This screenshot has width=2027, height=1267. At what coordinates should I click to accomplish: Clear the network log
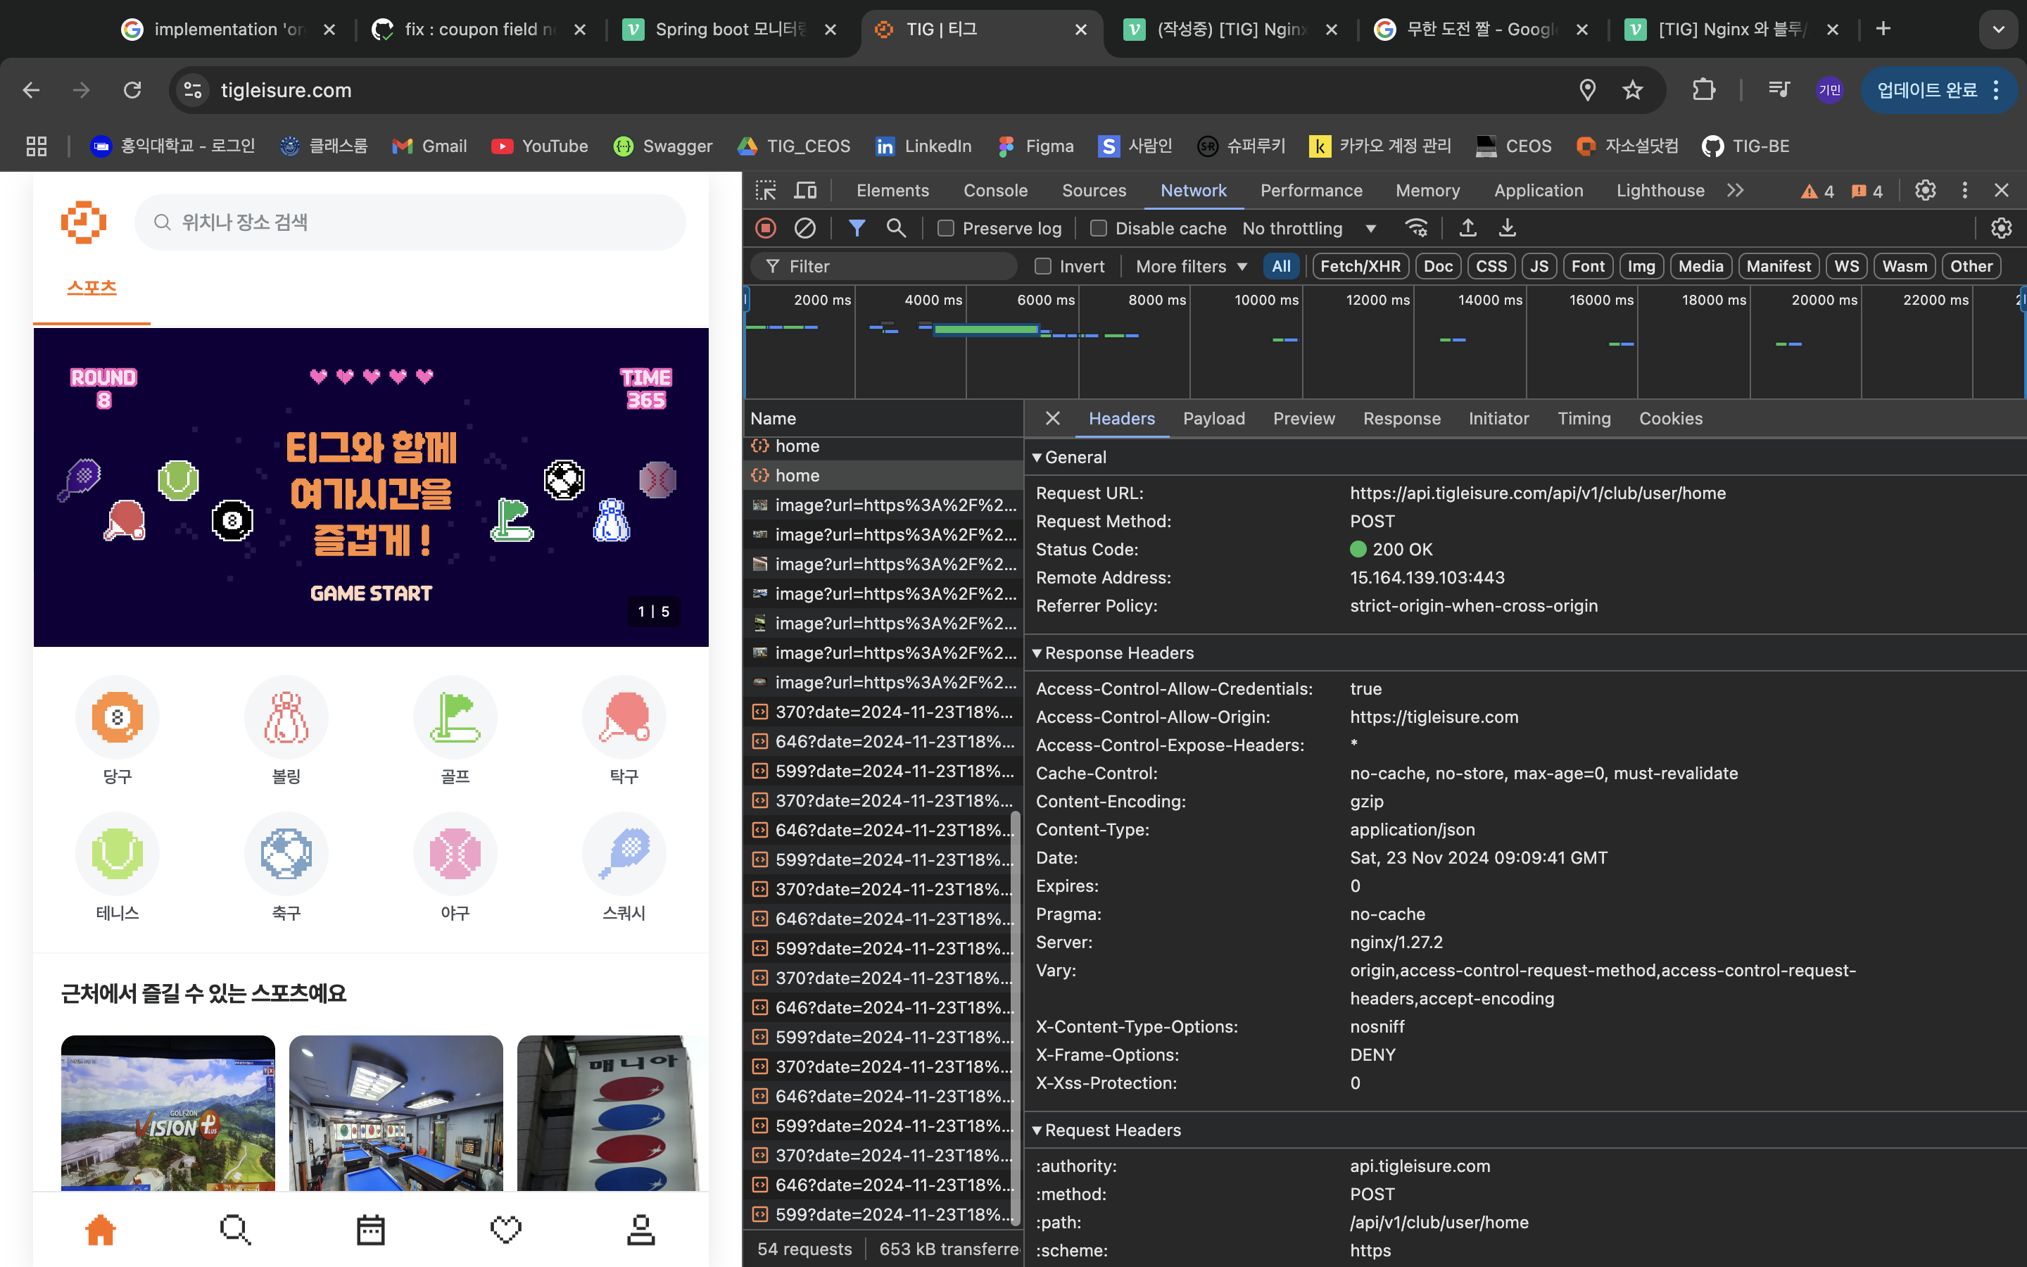(x=805, y=228)
